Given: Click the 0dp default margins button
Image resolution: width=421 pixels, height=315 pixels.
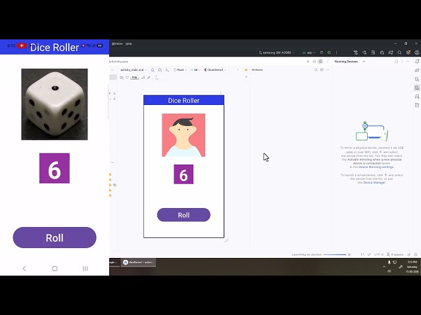Looking at the screenshot, I should point(134,77).
